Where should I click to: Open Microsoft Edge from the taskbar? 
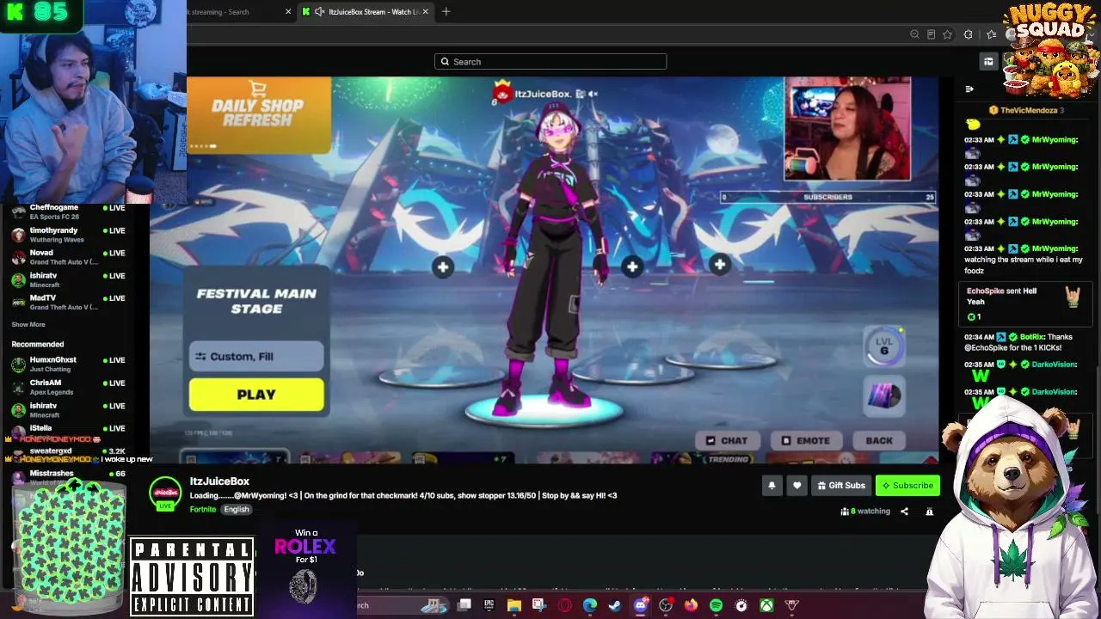(x=589, y=605)
